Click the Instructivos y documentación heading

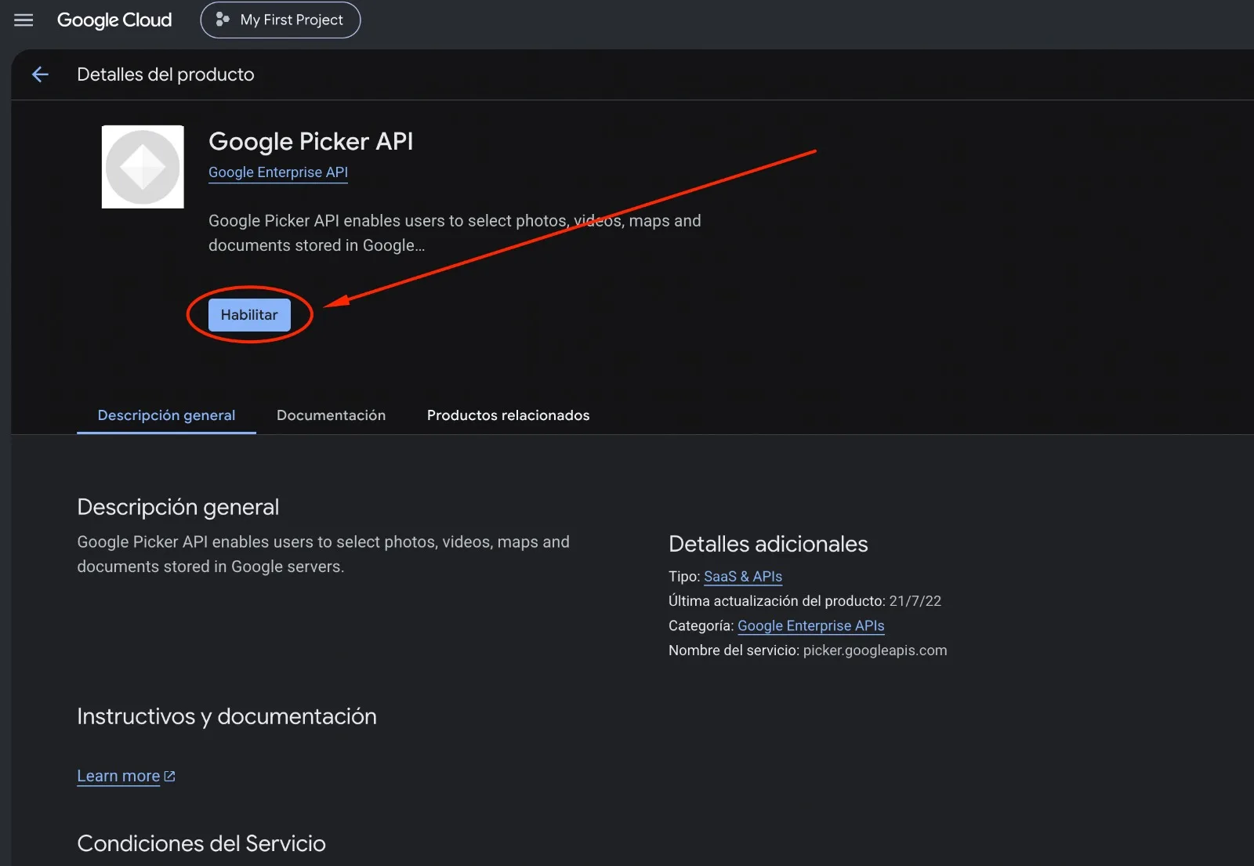tap(227, 716)
